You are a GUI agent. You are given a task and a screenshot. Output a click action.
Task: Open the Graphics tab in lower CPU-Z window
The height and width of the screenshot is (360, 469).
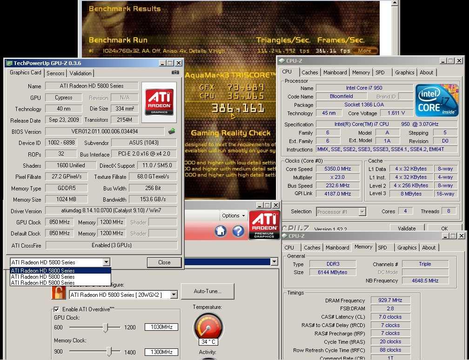coord(407,248)
